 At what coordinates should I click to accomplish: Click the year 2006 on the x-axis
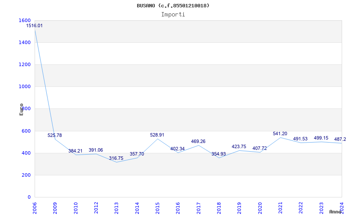pos(35,207)
